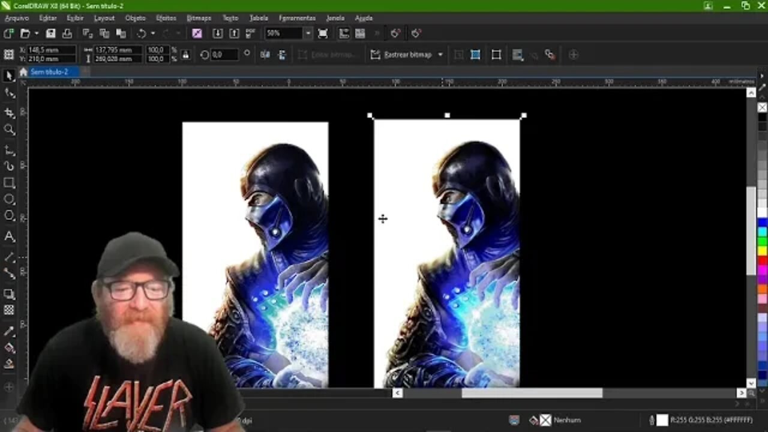The width and height of the screenshot is (768, 432).
Task: Open the Arquivo menu
Action: click(x=17, y=18)
